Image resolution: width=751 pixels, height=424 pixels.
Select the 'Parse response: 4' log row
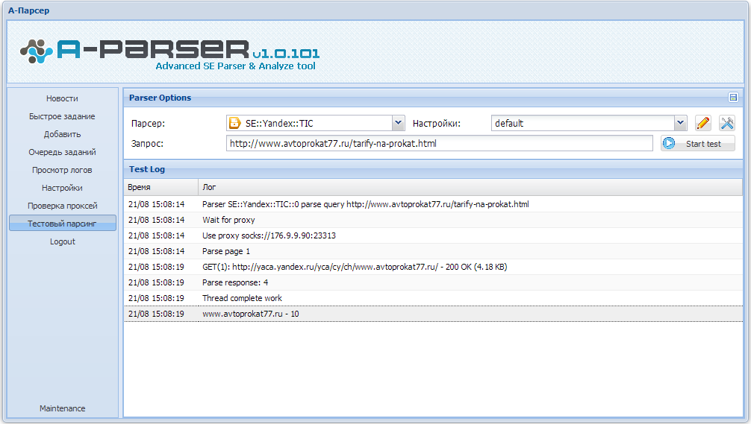[x=434, y=282]
